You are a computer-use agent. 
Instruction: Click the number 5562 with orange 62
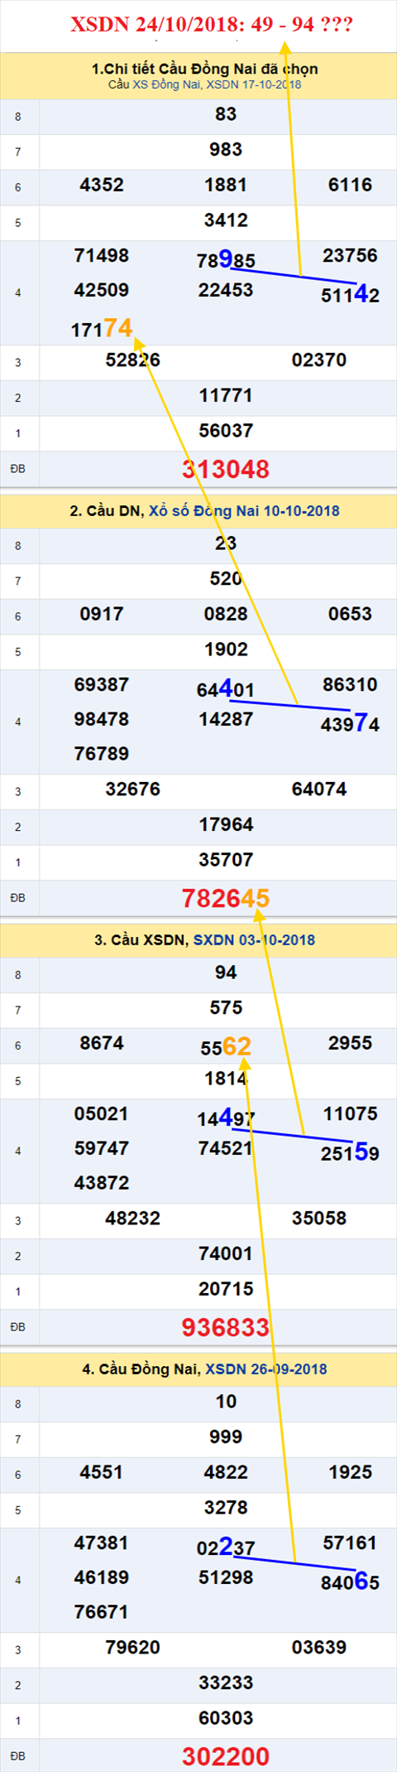[x=226, y=1047]
